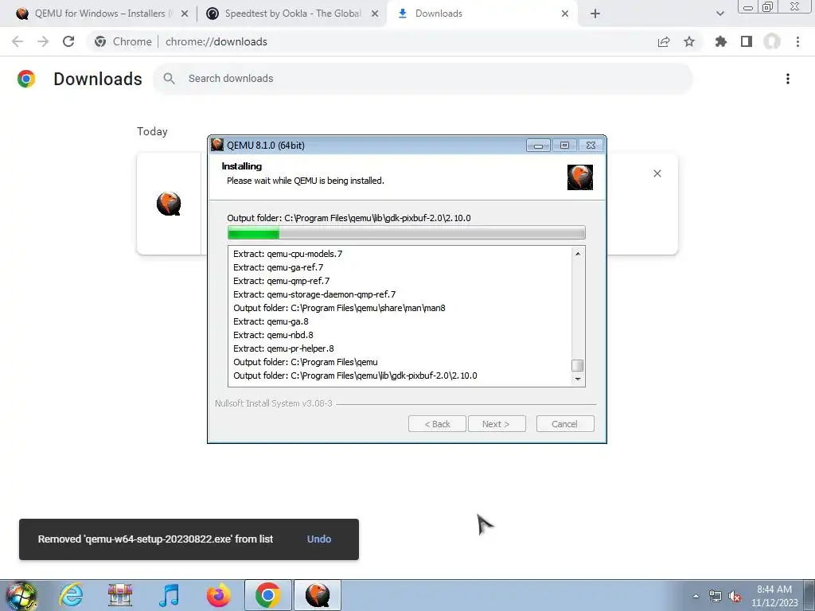Bookmark this page with the star

[x=689, y=41]
